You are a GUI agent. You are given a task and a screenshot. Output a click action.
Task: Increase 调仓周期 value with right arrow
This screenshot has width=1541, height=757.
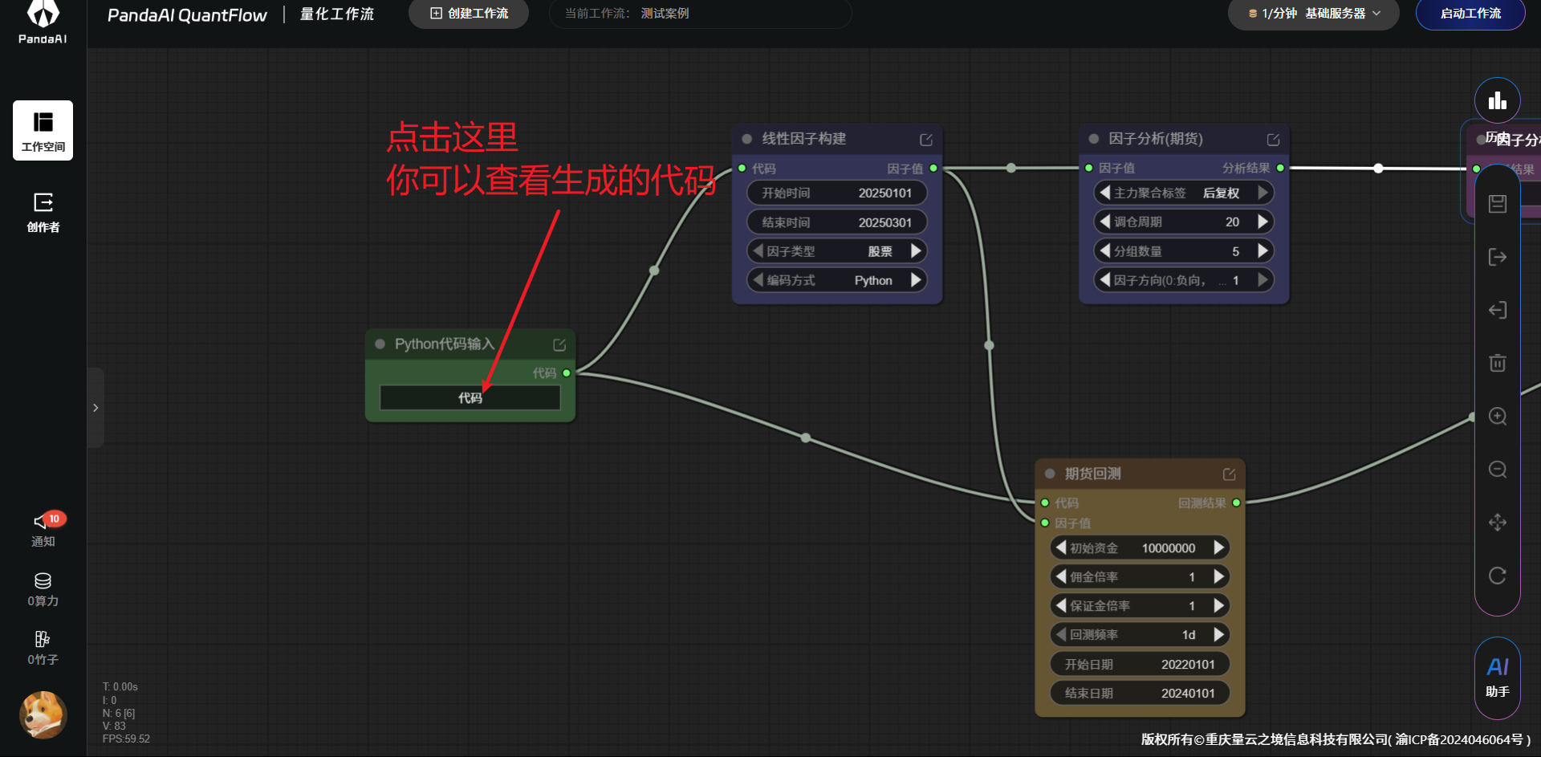tap(1262, 221)
